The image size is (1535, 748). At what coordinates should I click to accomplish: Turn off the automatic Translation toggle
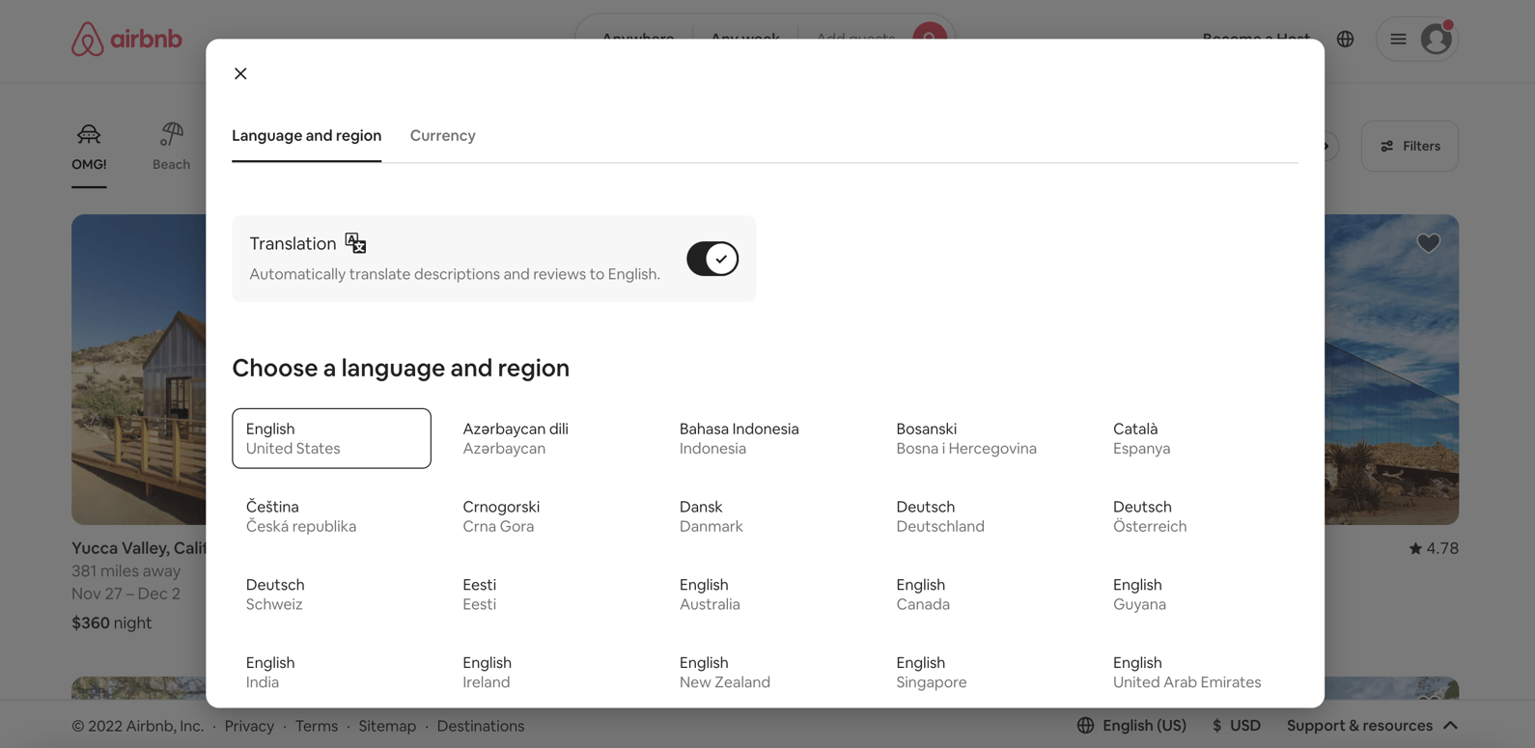pyautogui.click(x=712, y=259)
